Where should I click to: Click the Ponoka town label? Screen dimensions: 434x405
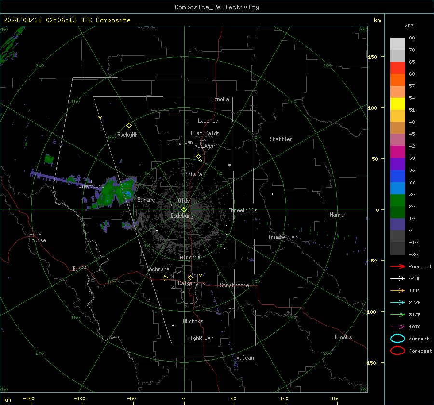(x=220, y=99)
